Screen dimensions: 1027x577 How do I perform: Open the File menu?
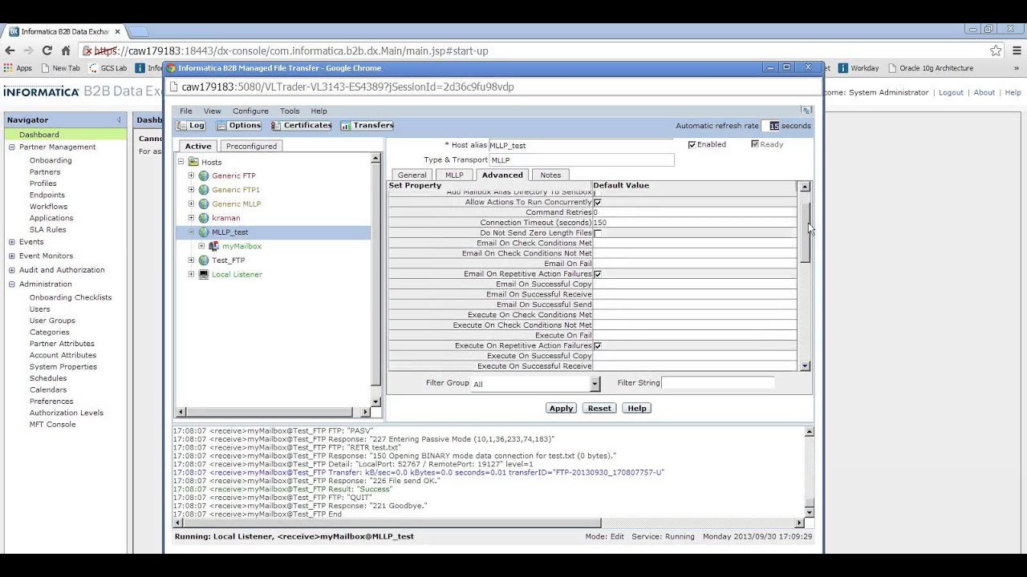(x=185, y=111)
